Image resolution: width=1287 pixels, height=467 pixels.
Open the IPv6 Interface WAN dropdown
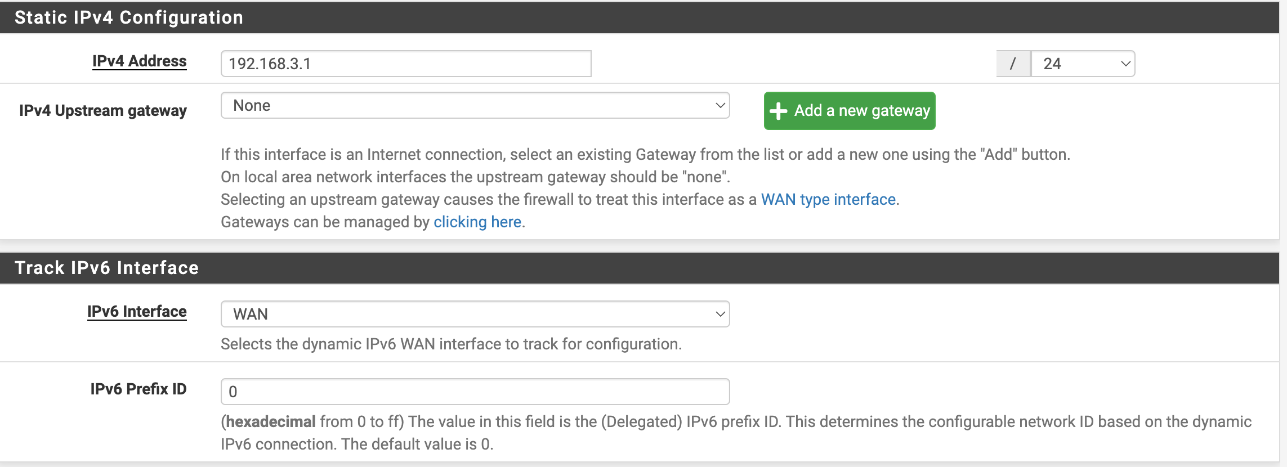point(475,314)
